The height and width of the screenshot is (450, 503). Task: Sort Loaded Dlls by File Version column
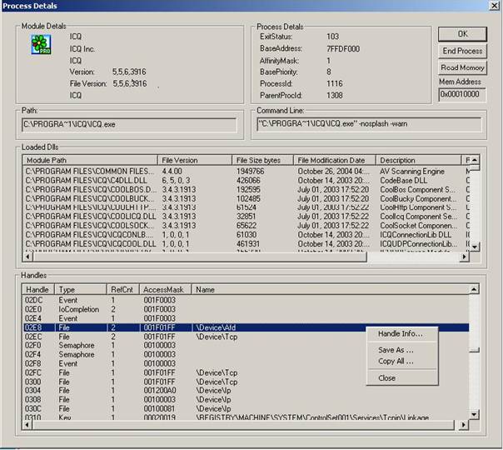tap(195, 160)
